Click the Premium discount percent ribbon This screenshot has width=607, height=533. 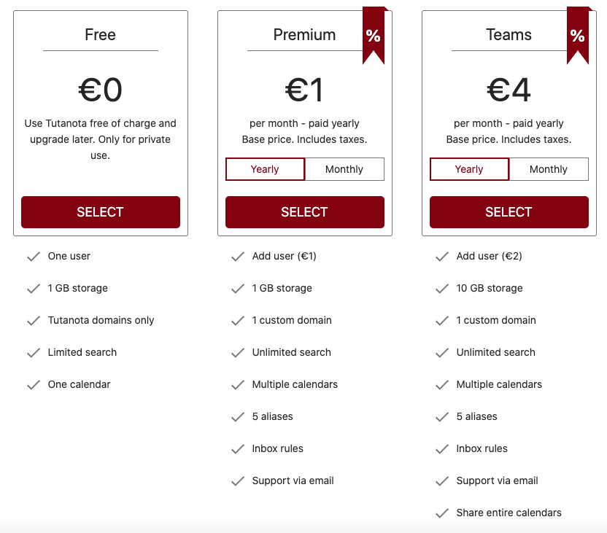[x=374, y=35]
